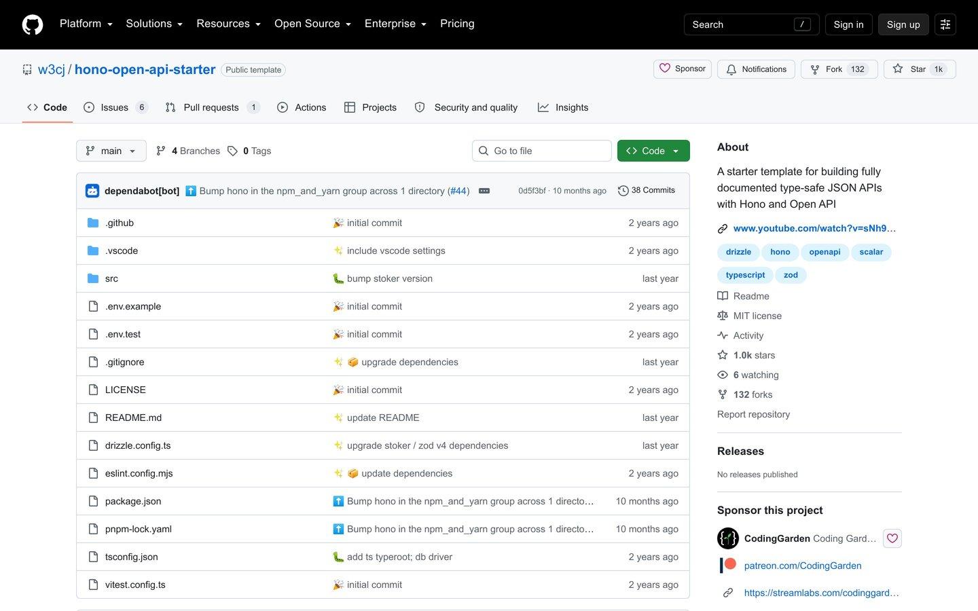Viewport: 978px width, 611px height.
Task: Click the .github folder icon
Action: [x=93, y=223]
